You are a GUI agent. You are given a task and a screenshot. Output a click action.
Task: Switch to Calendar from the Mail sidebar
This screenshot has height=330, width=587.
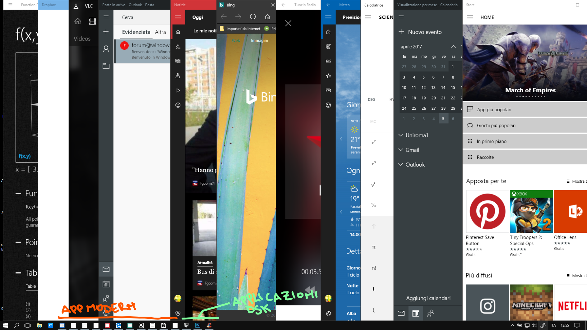(x=106, y=284)
